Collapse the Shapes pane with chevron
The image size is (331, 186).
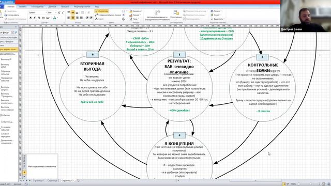16,27
